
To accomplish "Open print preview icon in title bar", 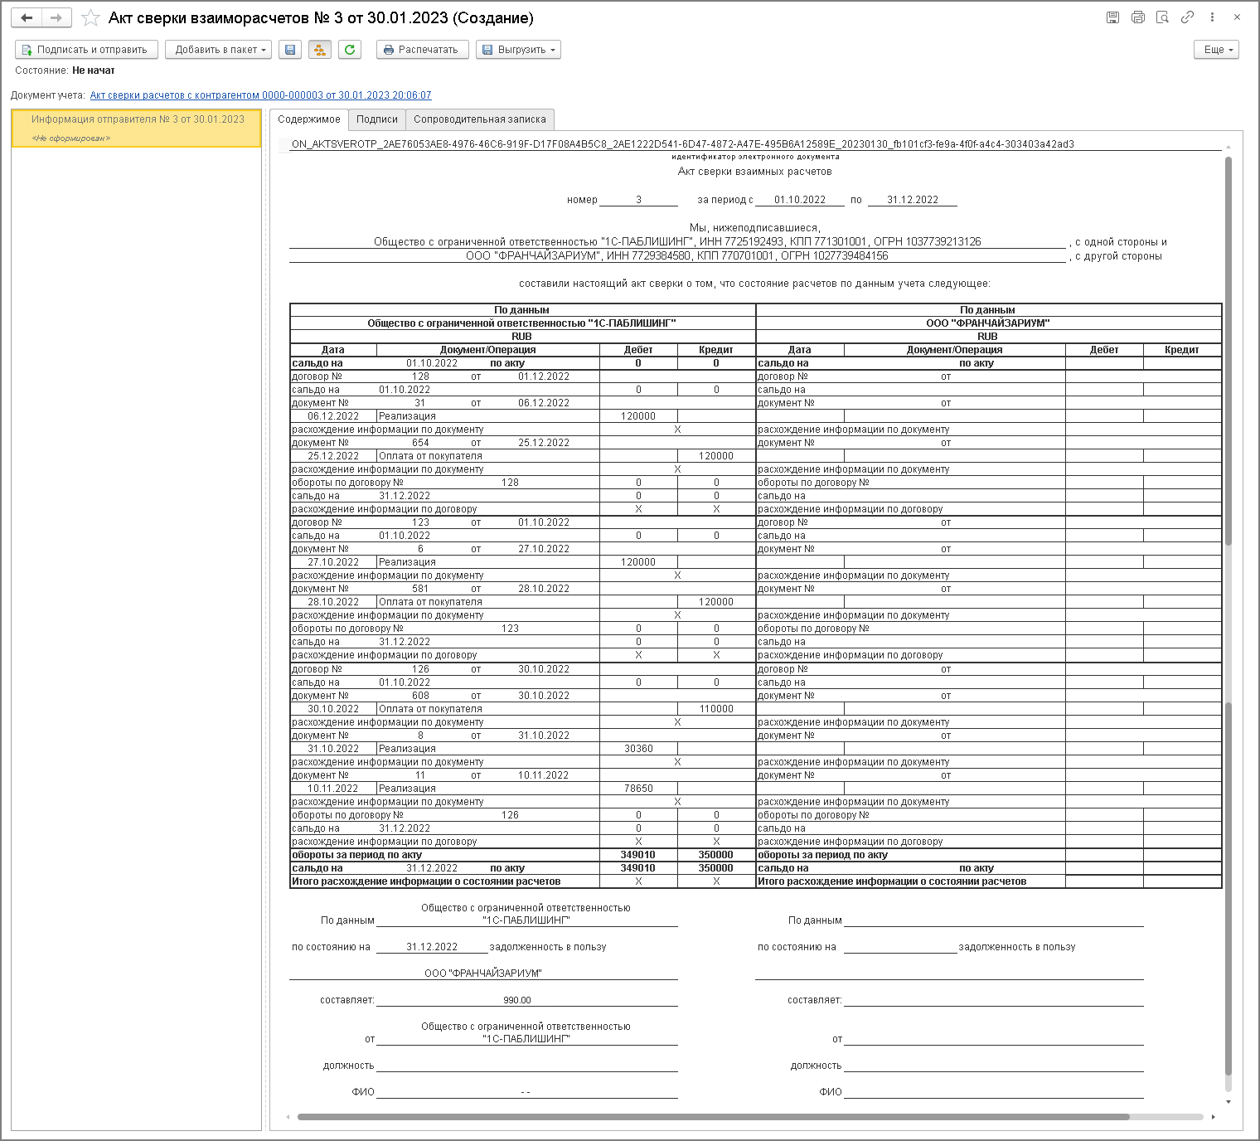I will 1162,17.
